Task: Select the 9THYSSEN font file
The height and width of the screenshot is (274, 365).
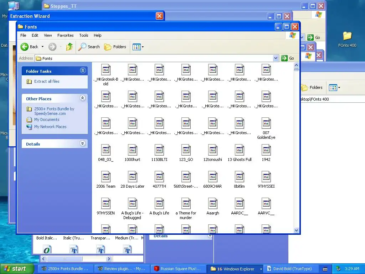Action: coord(106,207)
